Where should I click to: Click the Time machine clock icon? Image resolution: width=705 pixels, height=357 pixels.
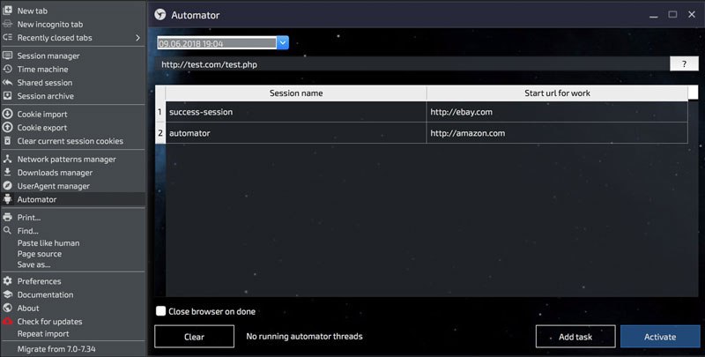tap(7, 69)
